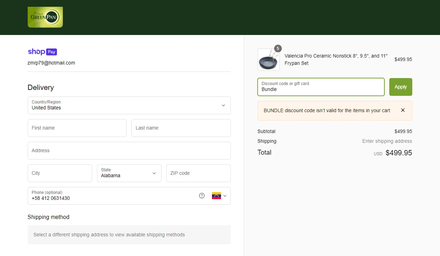This screenshot has width=440, height=256.
Task: Click the ZIP code field
Action: pyautogui.click(x=198, y=173)
